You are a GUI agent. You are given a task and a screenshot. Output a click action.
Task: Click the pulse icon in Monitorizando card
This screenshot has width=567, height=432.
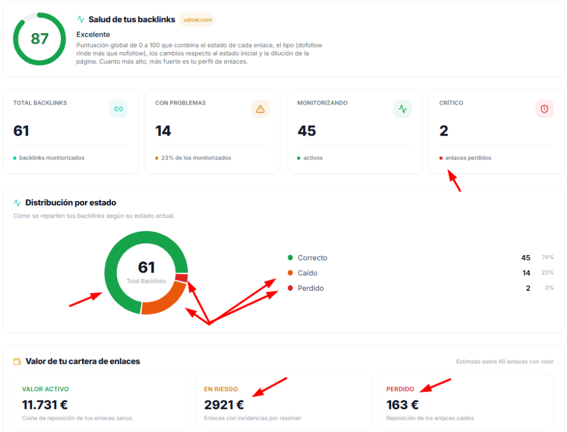point(403,109)
